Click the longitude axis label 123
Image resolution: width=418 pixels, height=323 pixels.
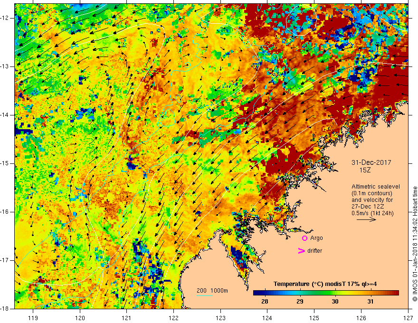tap(220, 318)
